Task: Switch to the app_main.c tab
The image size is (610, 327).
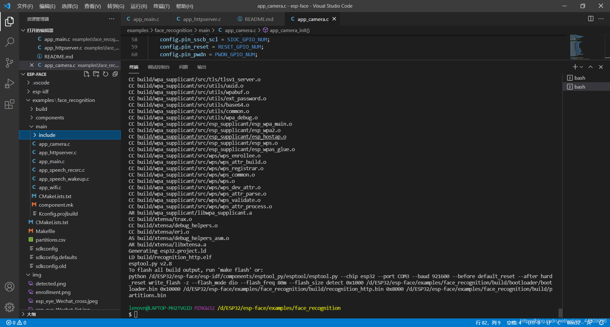Action: click(x=145, y=19)
